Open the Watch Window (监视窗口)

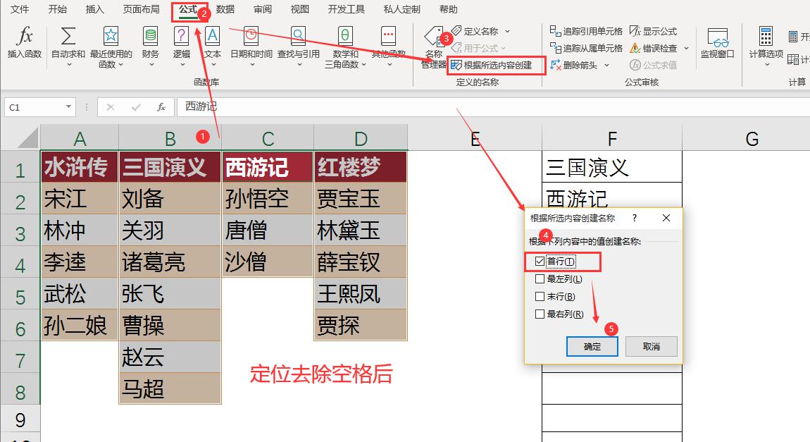coord(717,44)
